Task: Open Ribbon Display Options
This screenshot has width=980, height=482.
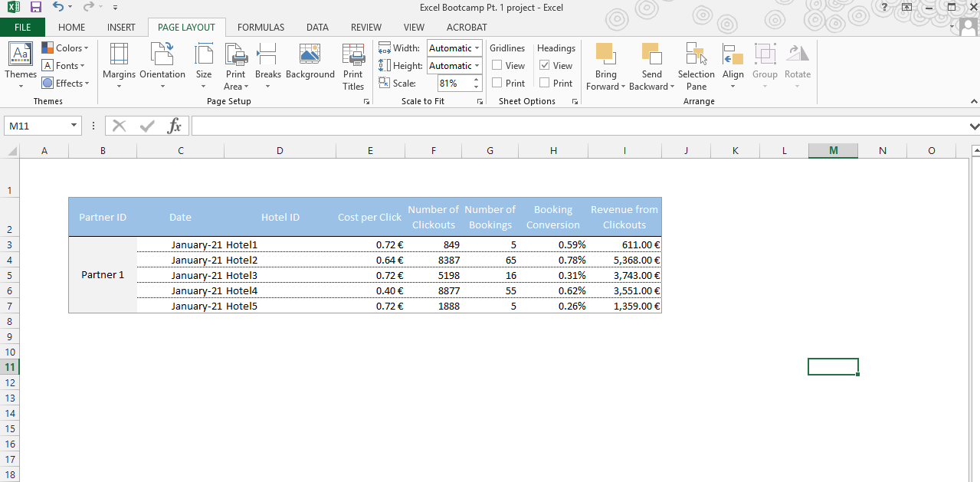Action: pyautogui.click(x=906, y=7)
